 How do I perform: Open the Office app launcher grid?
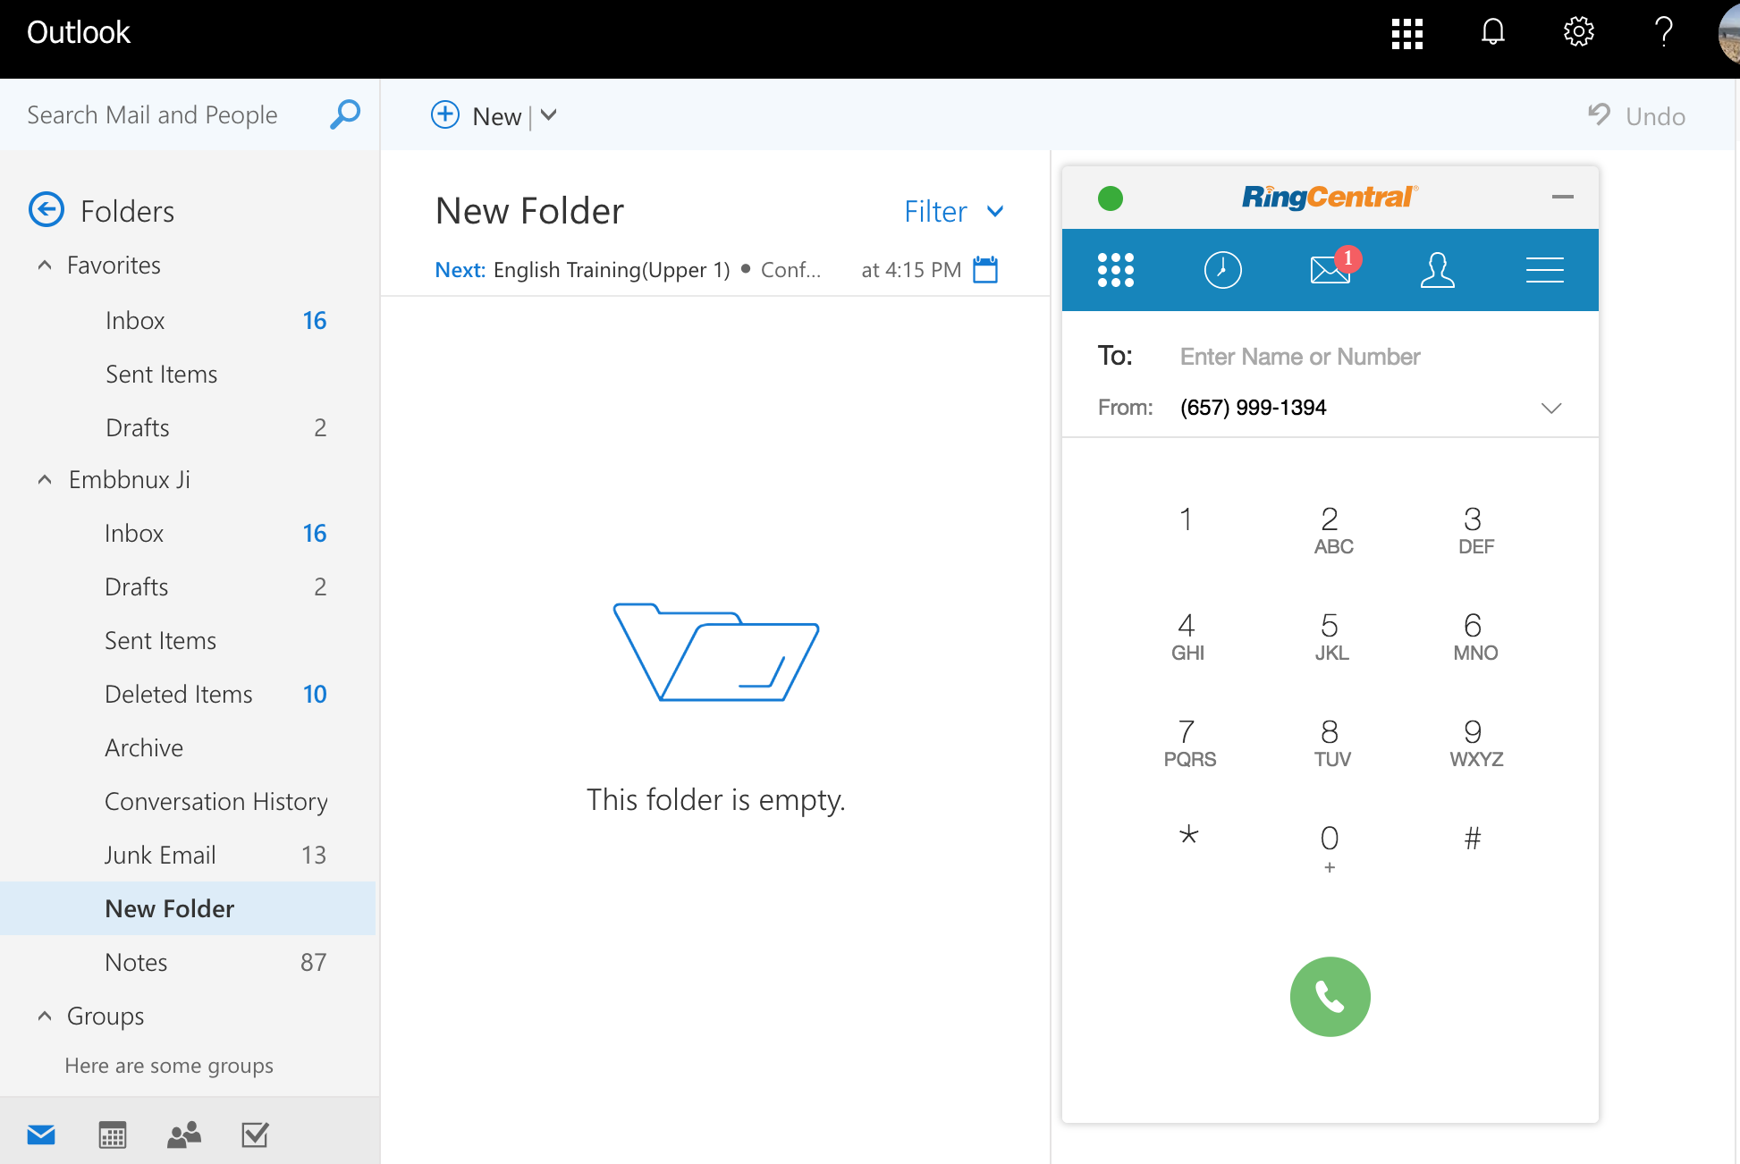[x=1406, y=33]
